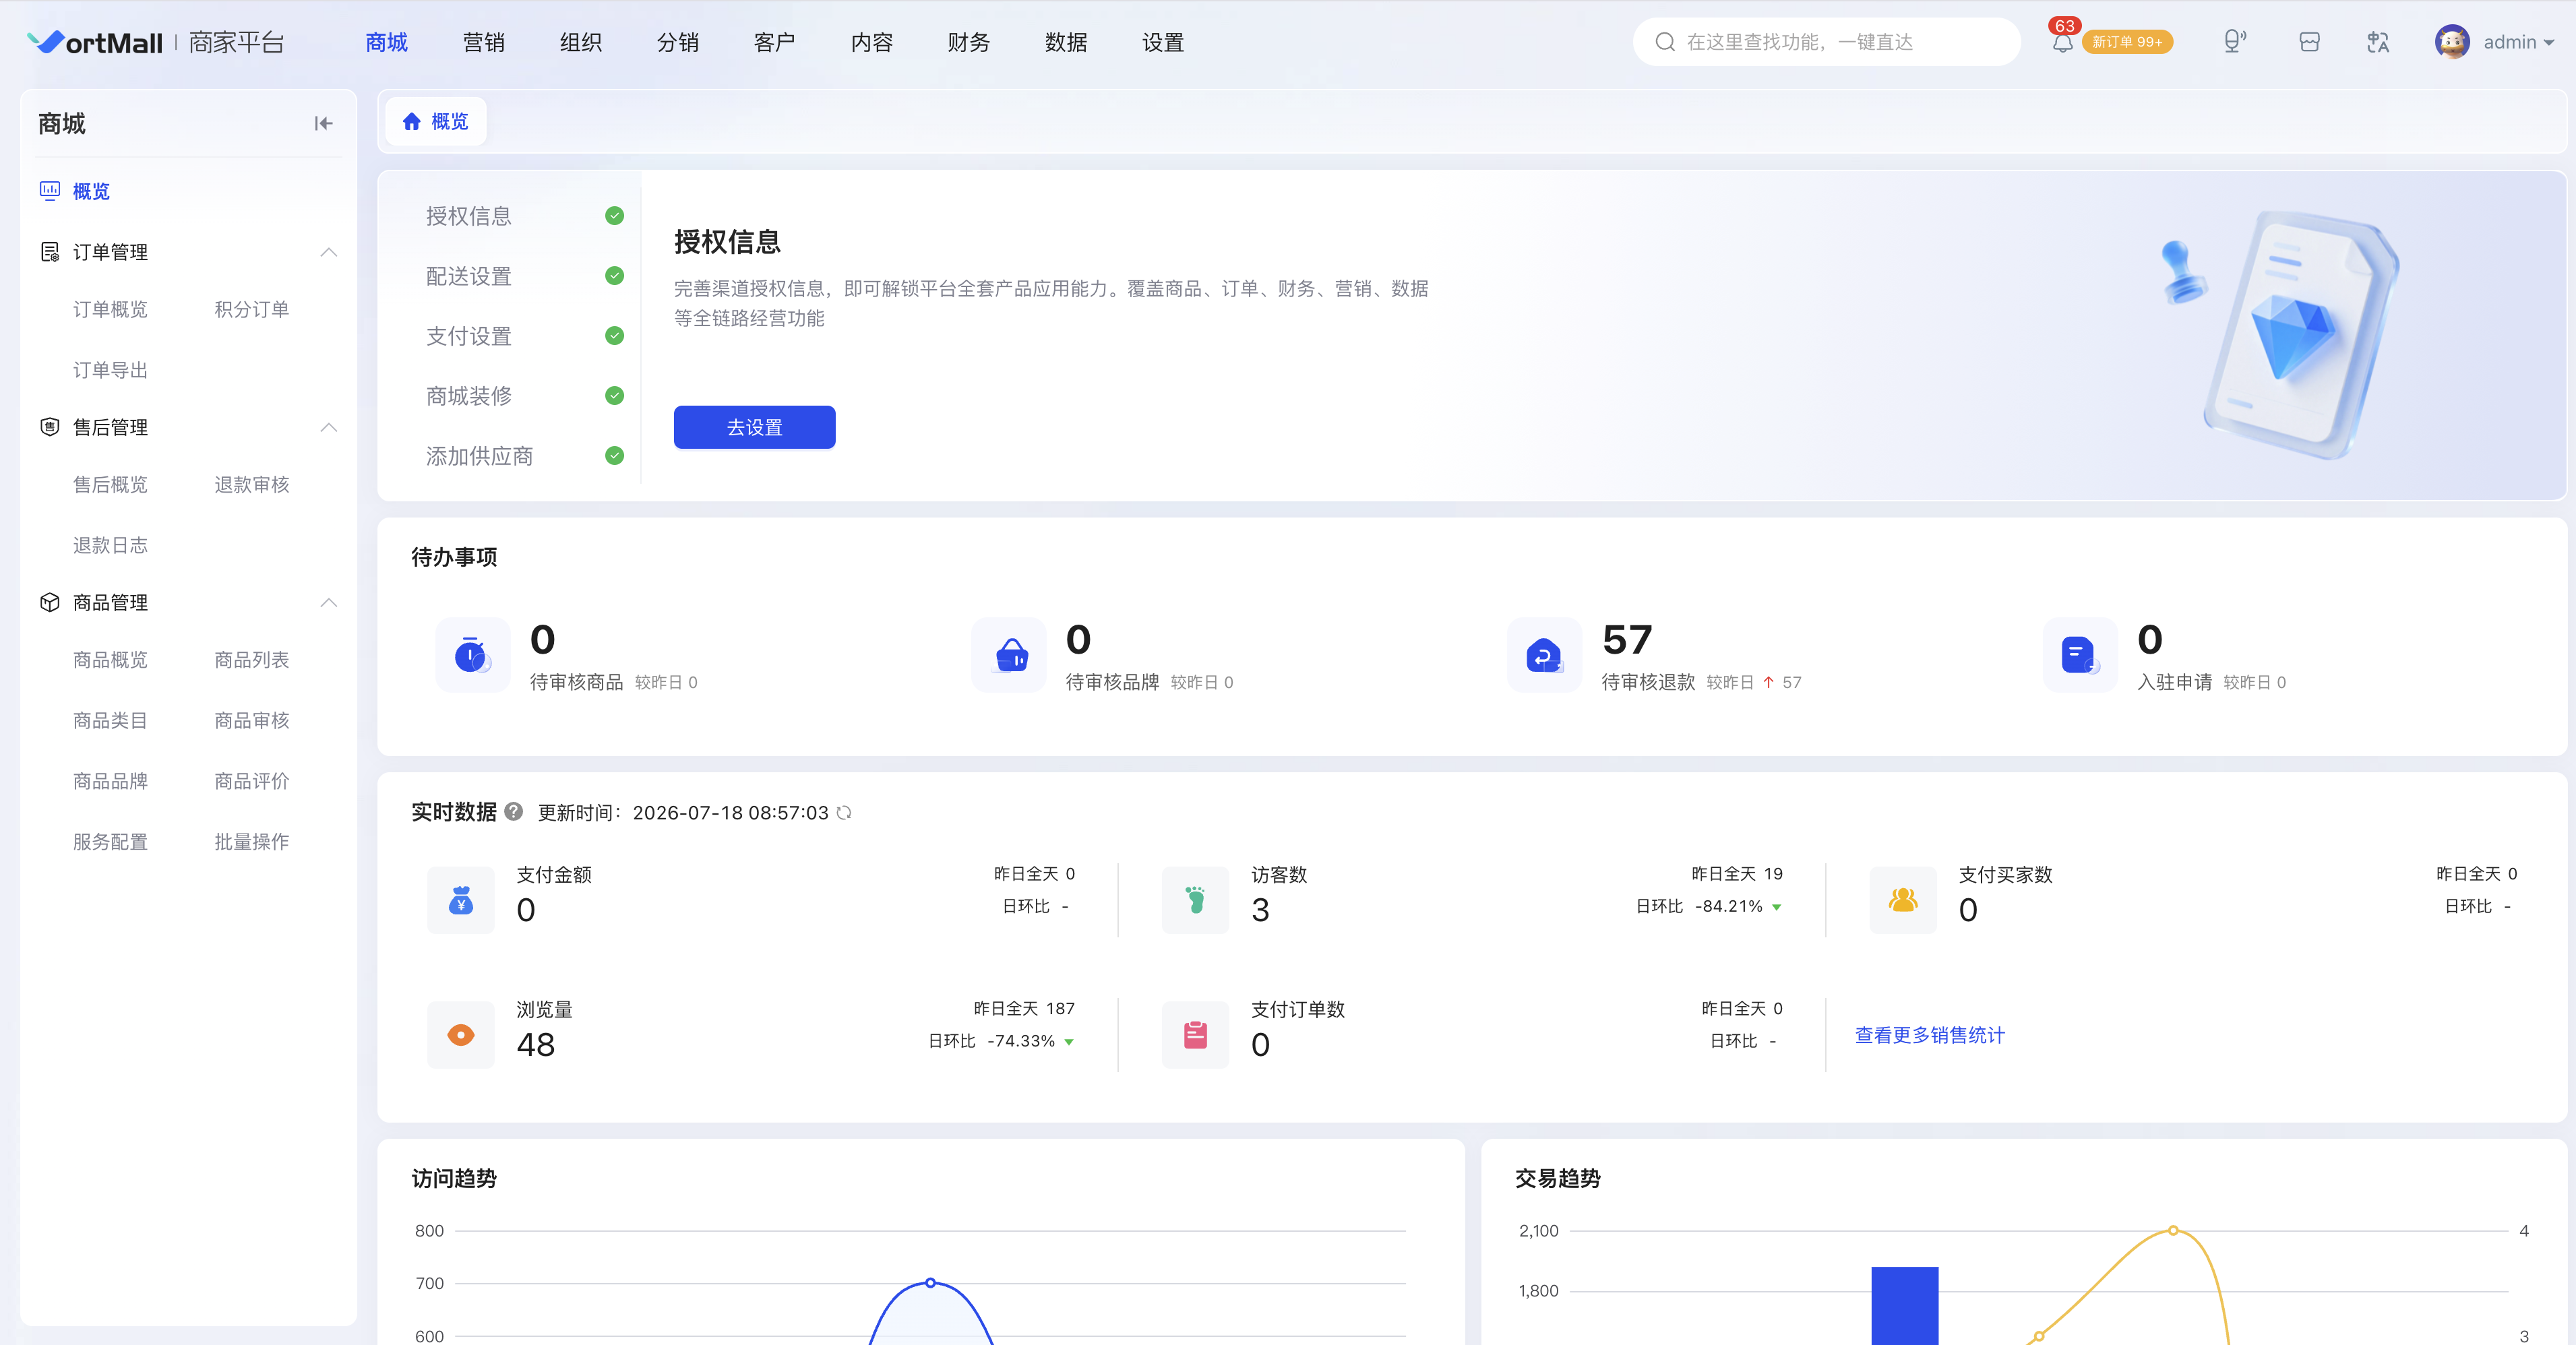Viewport: 2576px width, 1345px height.
Task: Open 商品评价 in sidebar
Action: coord(252,781)
